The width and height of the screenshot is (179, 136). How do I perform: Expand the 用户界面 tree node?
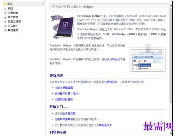tap(5, 17)
